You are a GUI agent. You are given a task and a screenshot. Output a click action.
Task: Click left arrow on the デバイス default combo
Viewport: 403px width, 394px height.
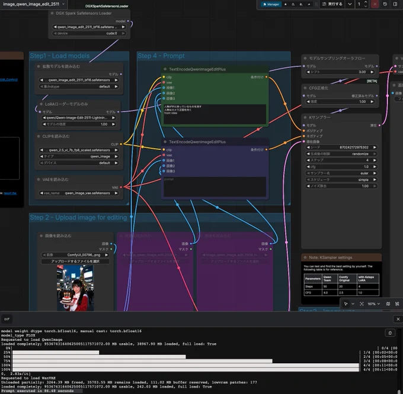tap(41, 163)
